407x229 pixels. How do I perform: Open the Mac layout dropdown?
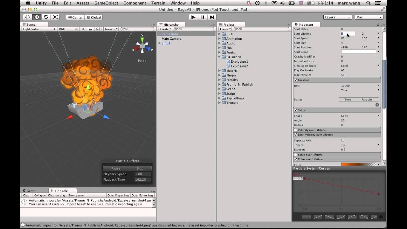click(x=369, y=17)
